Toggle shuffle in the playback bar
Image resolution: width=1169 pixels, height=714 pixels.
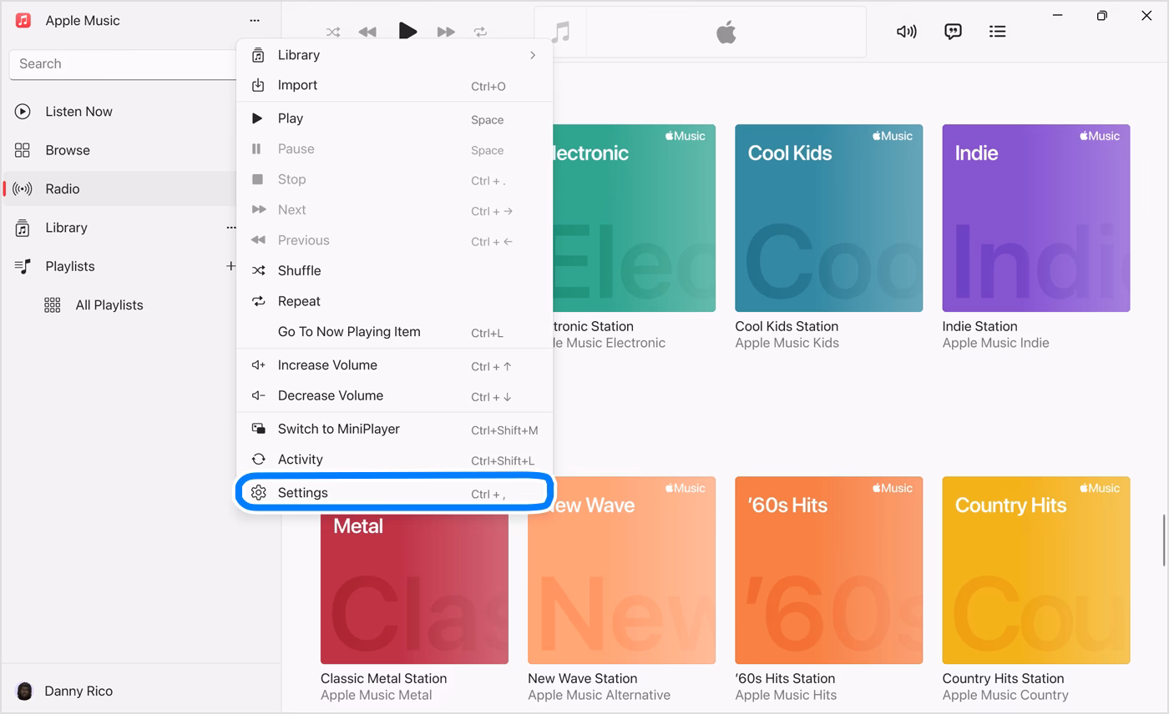333,31
